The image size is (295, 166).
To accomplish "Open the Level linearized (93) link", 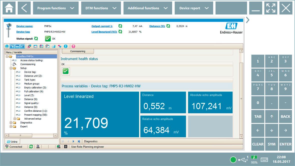I will pyautogui.click(x=104, y=32).
